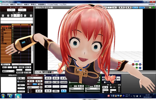The image size is (156, 100).
Task: Click the blue Z rotation axis icon
Action: coord(140,64)
